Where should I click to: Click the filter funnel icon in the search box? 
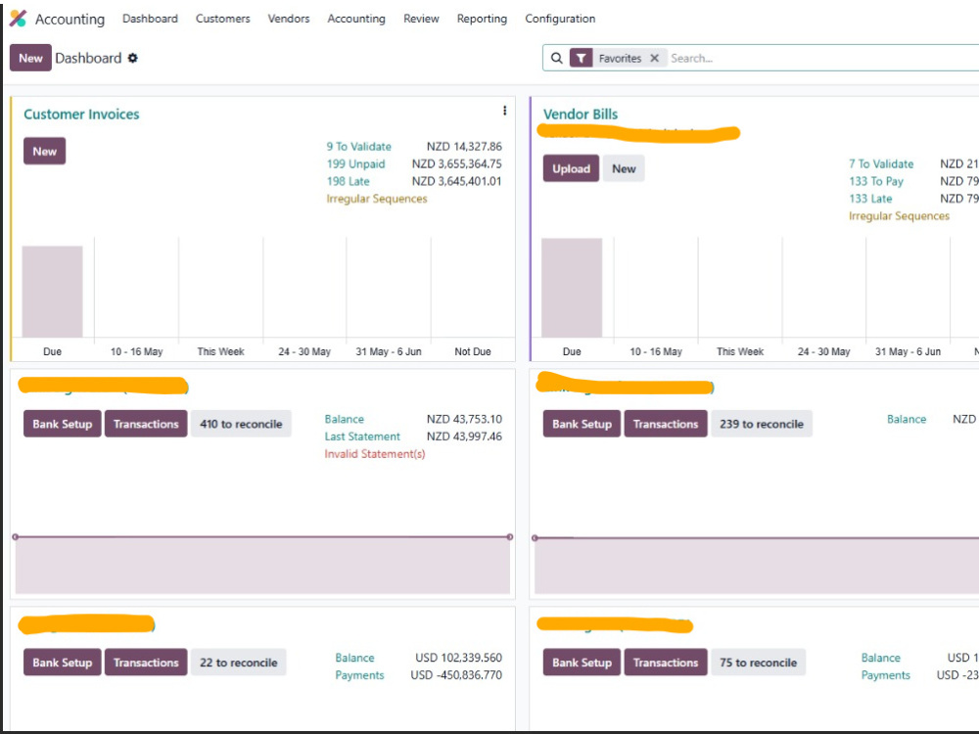(x=581, y=58)
